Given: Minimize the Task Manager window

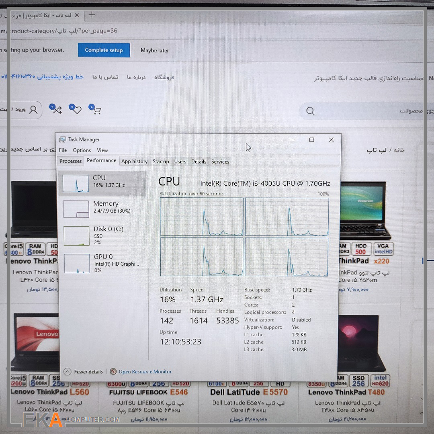Looking at the screenshot, I should point(292,140).
